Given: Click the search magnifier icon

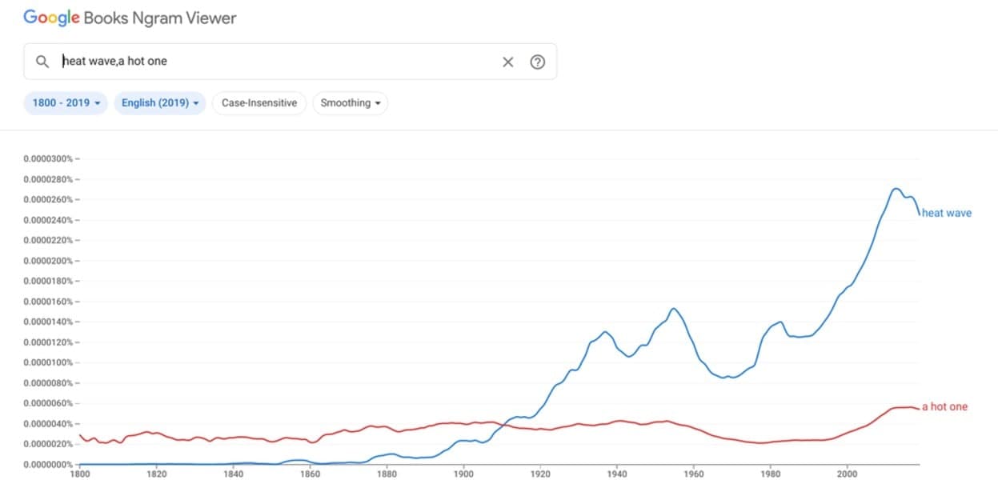Looking at the screenshot, I should click(43, 62).
